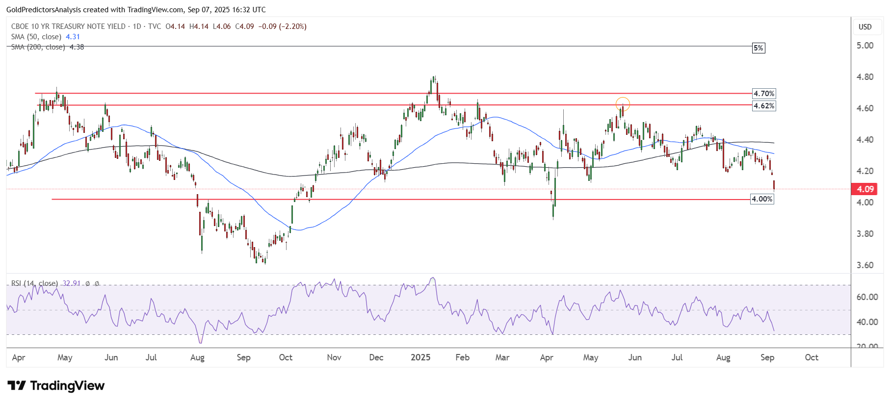Image resolution: width=890 pixels, height=404 pixels.
Task: Click the 3.60 price axis value
Action: [865, 265]
